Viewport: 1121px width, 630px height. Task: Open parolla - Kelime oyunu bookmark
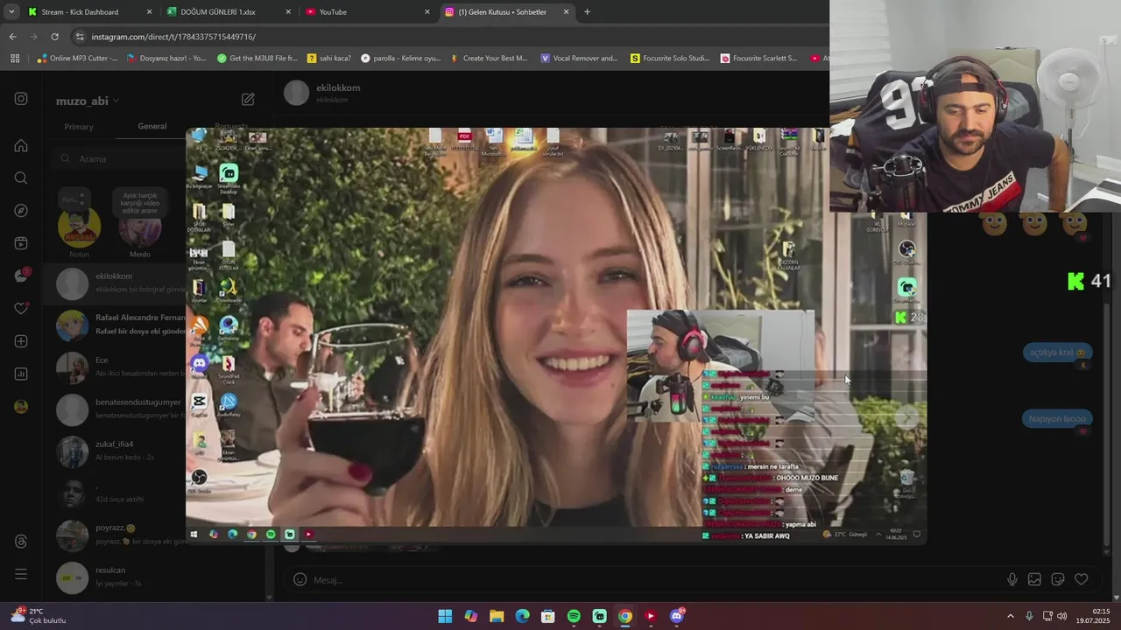click(x=400, y=59)
